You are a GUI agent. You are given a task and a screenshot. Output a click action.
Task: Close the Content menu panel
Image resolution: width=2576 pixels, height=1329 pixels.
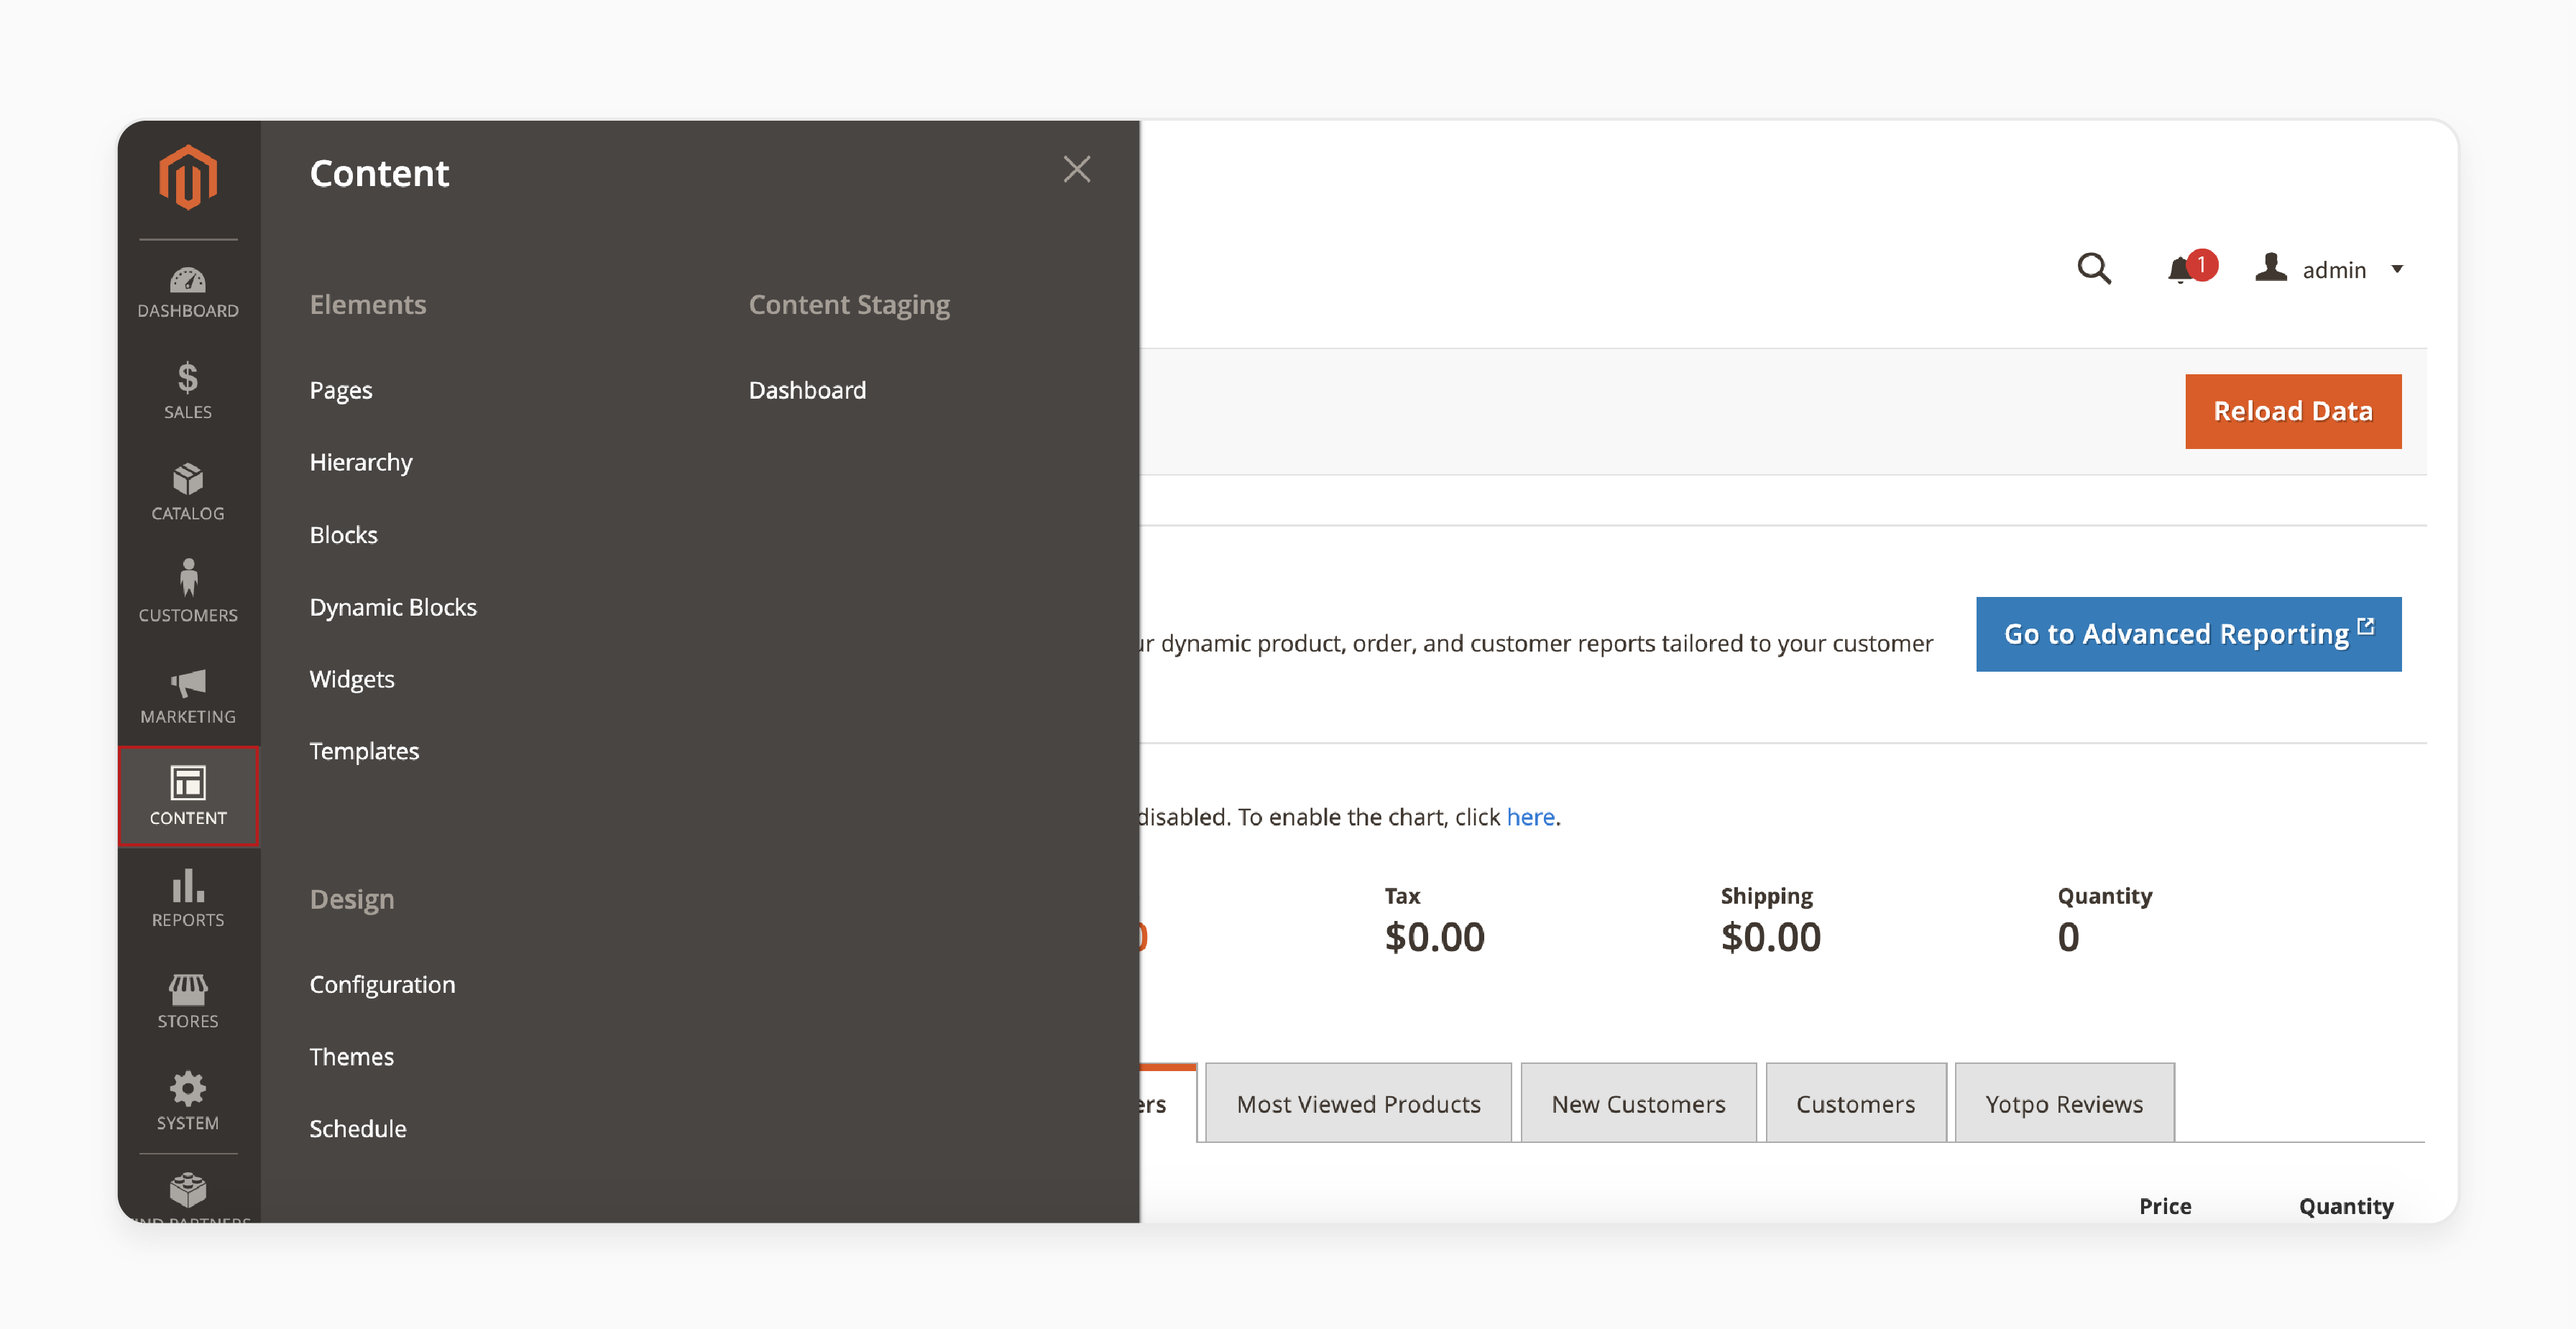tap(1077, 169)
